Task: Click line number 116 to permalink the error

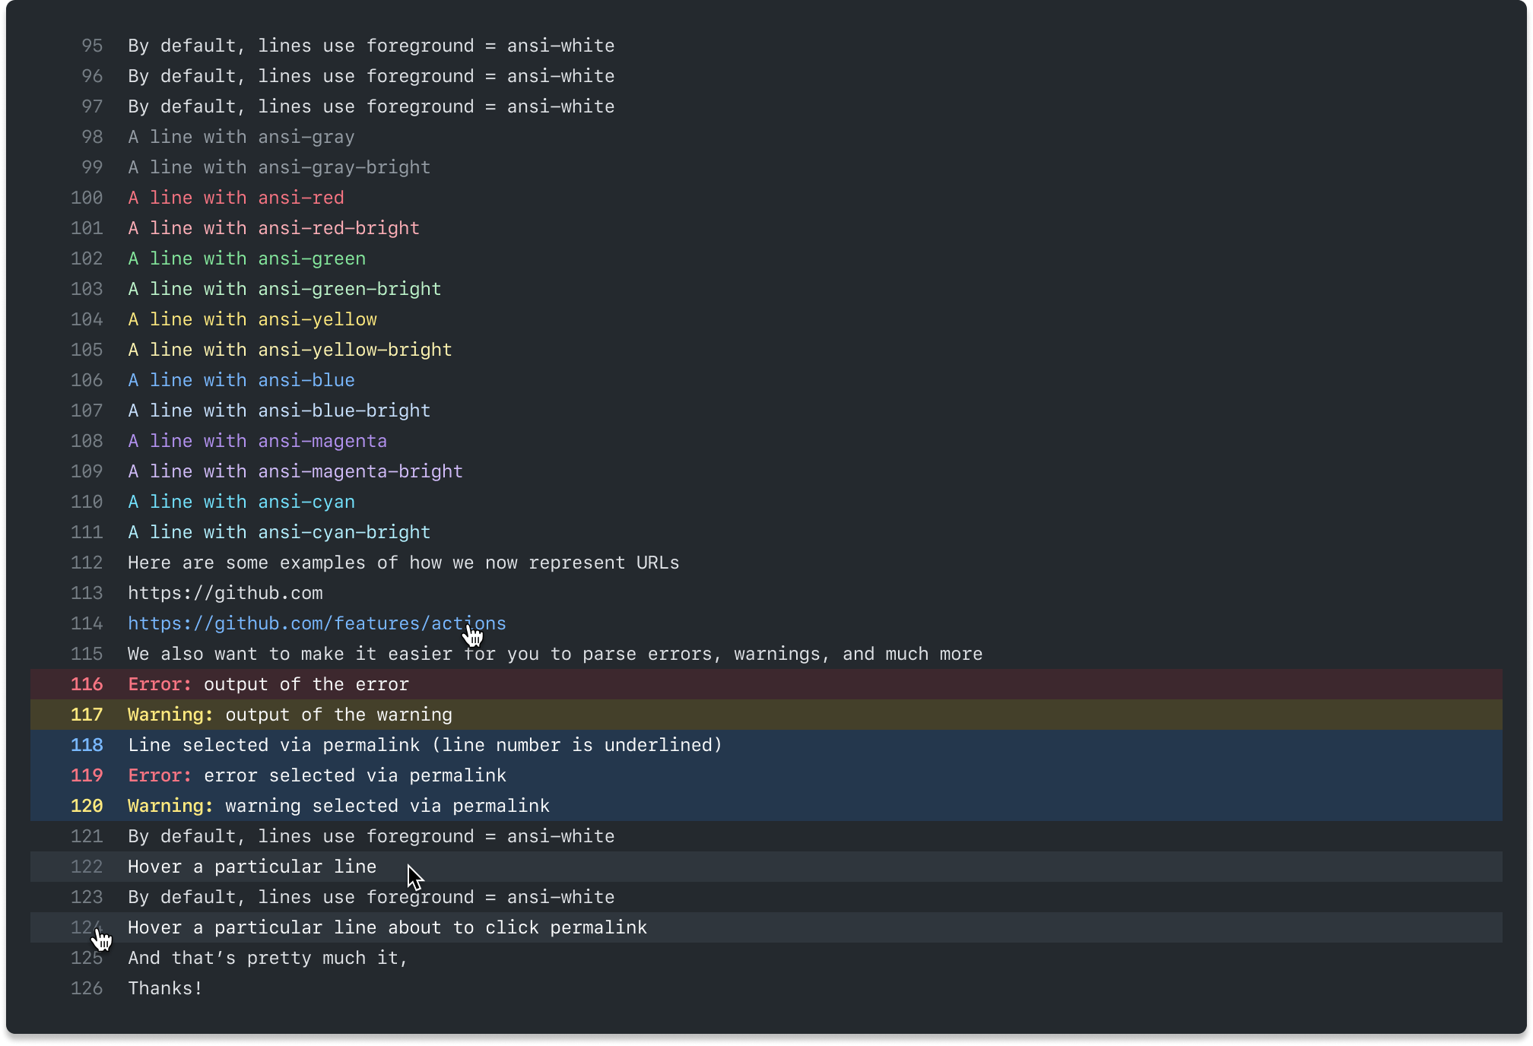Action: pos(86,684)
